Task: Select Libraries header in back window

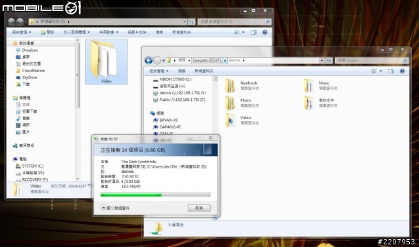Action: 22,98
